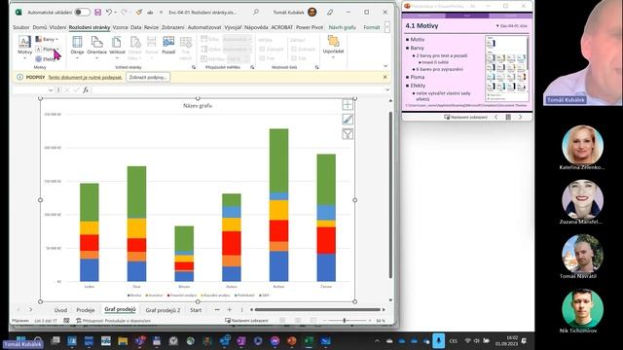Open Vzhled stránky dialog launcher
Viewport: 623px width, 350px height.
point(194,67)
